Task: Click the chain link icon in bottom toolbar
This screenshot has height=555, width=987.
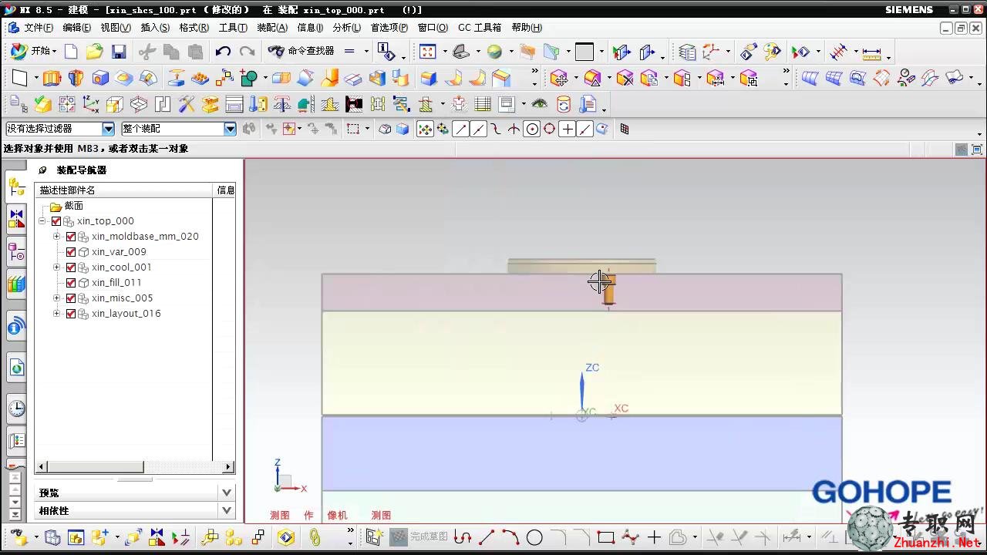Action: pos(315,537)
